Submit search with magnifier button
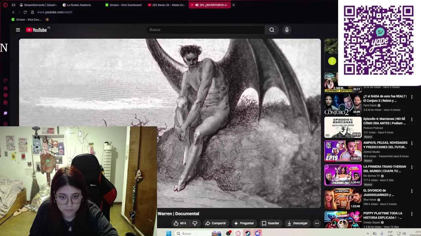Viewport: 421px width, 236px height. 272,30
